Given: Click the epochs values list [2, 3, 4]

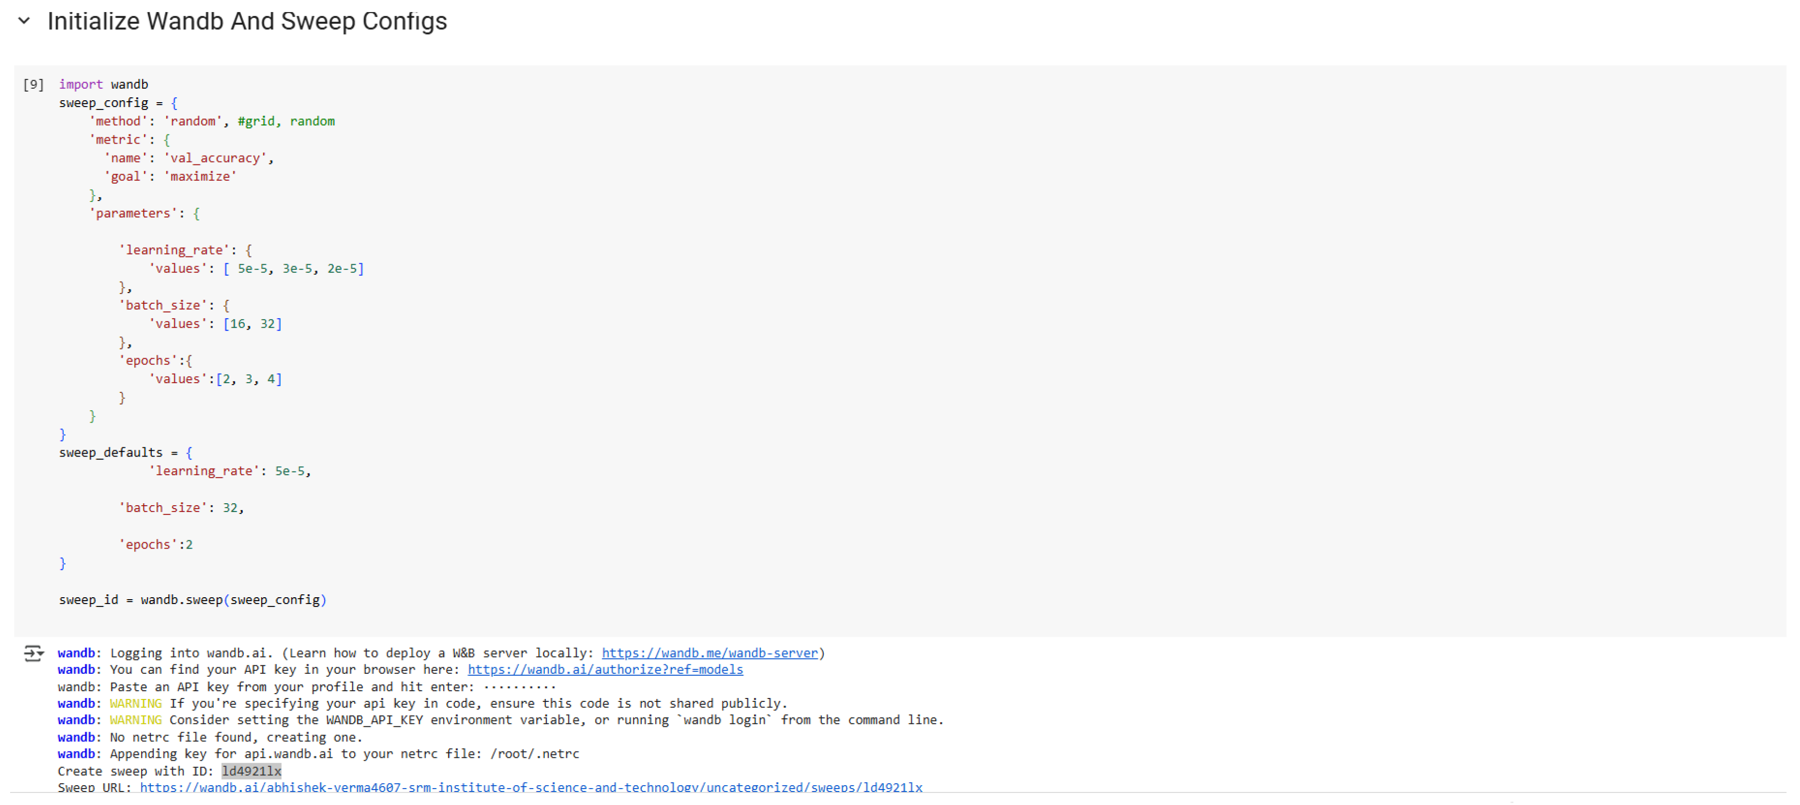Looking at the screenshot, I should pyautogui.click(x=250, y=378).
